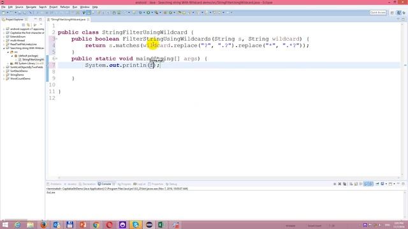Collapse all in Project Explorer
The image size is (408, 229).
tap(24, 25)
